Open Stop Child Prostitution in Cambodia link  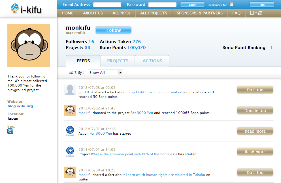(x=156, y=92)
